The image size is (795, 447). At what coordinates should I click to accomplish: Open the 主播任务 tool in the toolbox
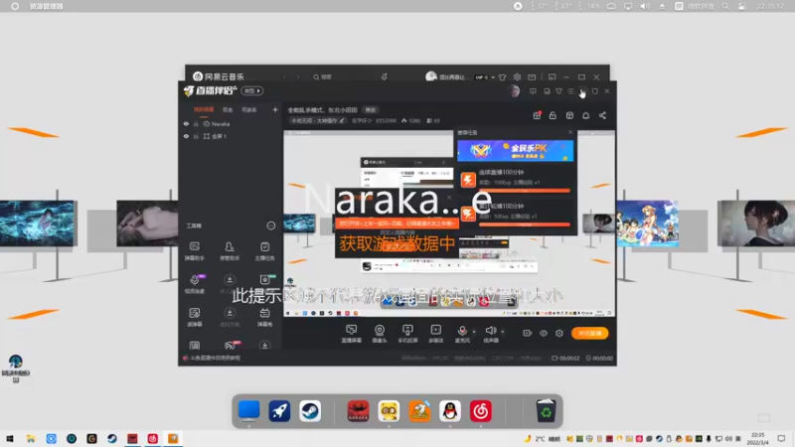264,251
